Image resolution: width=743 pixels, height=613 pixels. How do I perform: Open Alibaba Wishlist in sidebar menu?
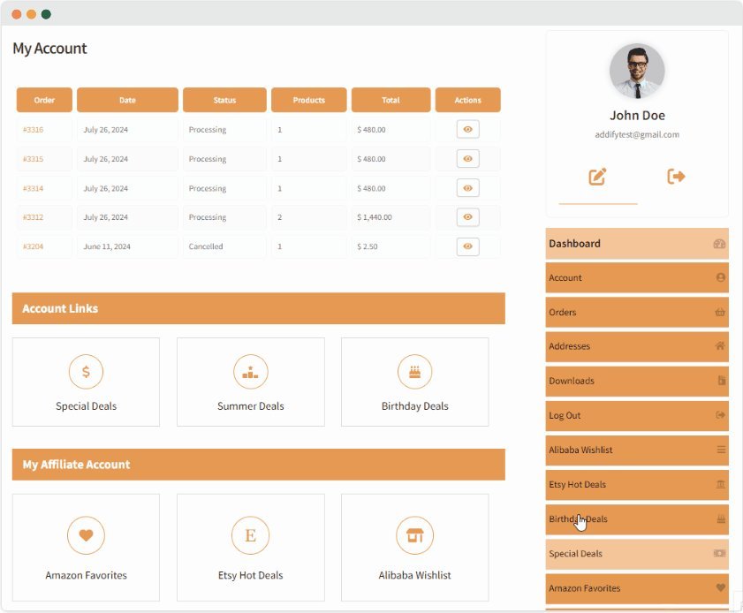[637, 450]
